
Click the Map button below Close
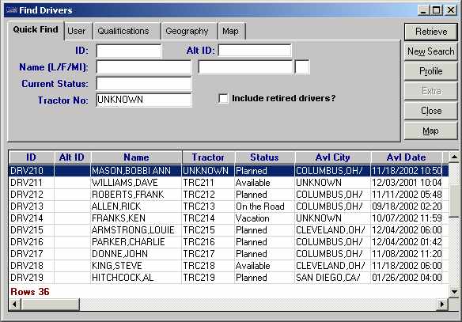tap(431, 131)
